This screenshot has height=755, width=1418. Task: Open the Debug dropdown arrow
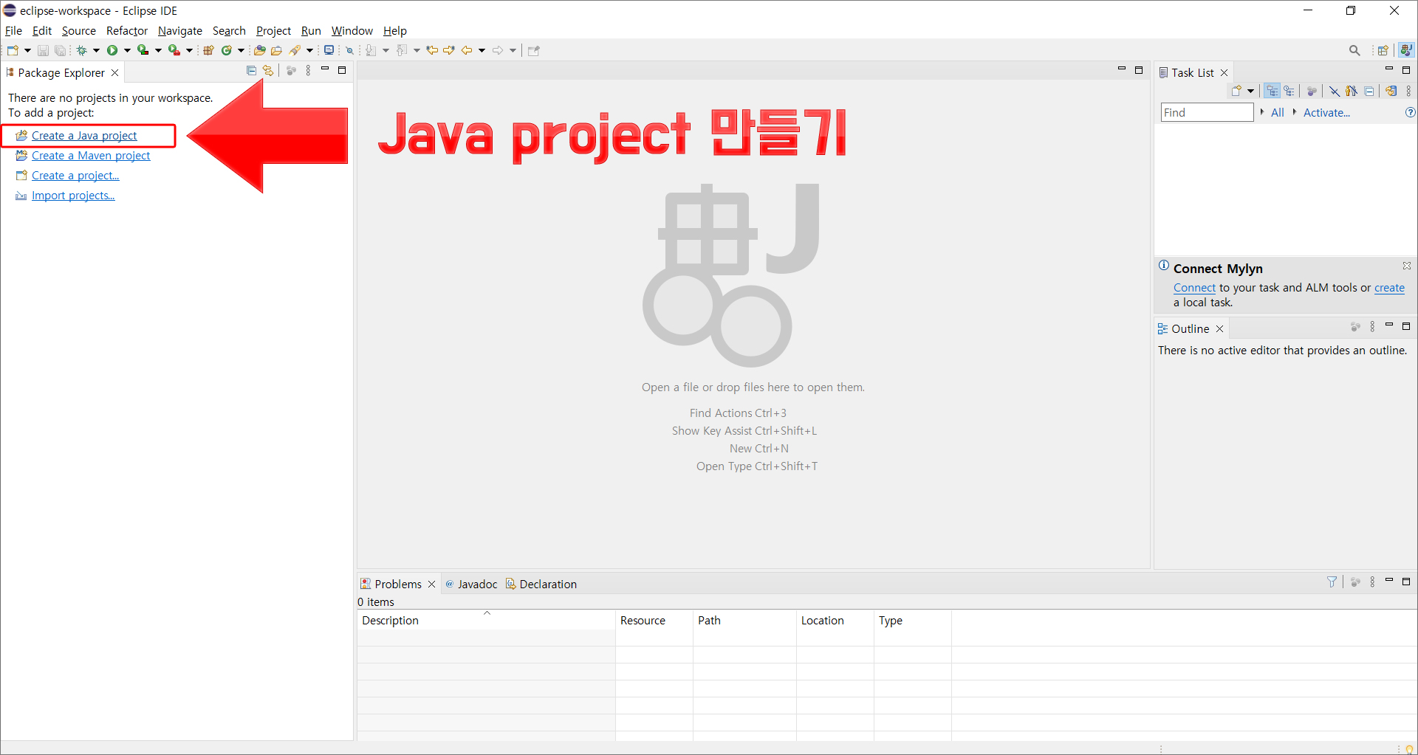tap(96, 50)
